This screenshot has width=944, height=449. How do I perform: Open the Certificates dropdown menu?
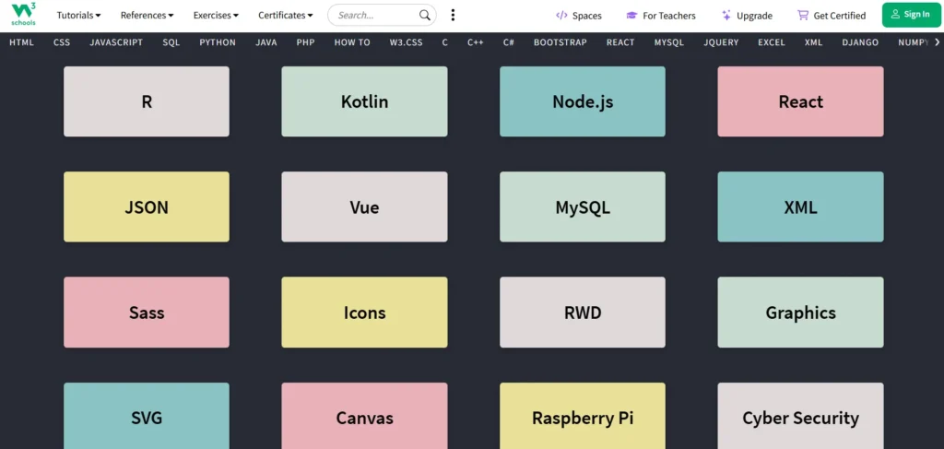pyautogui.click(x=285, y=16)
